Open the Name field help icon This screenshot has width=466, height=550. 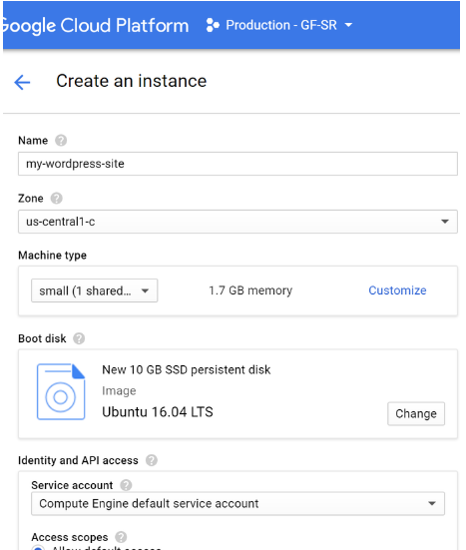coord(61,141)
